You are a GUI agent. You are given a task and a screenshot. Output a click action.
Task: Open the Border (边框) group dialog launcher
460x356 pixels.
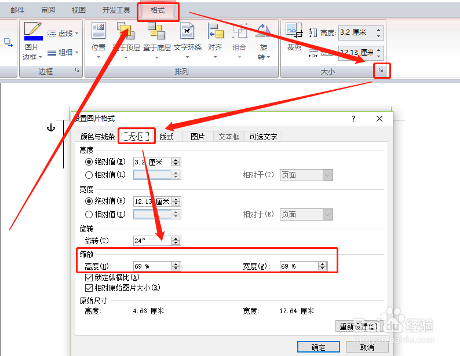(77, 70)
